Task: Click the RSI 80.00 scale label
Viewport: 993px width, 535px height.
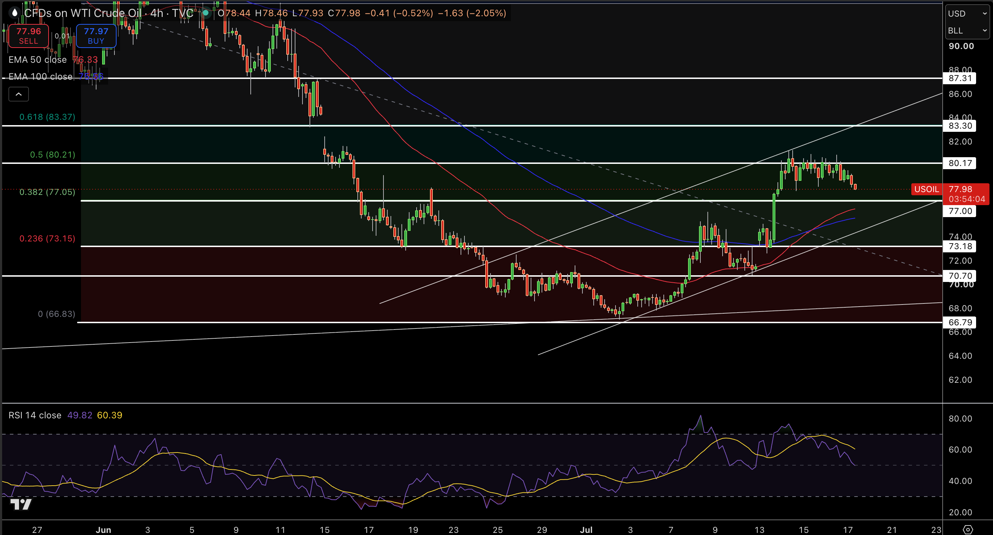Action: 960,418
